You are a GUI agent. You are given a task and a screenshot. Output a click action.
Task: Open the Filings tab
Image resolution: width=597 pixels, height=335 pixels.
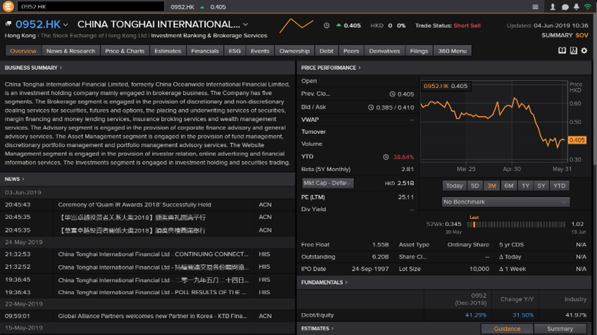(419, 51)
